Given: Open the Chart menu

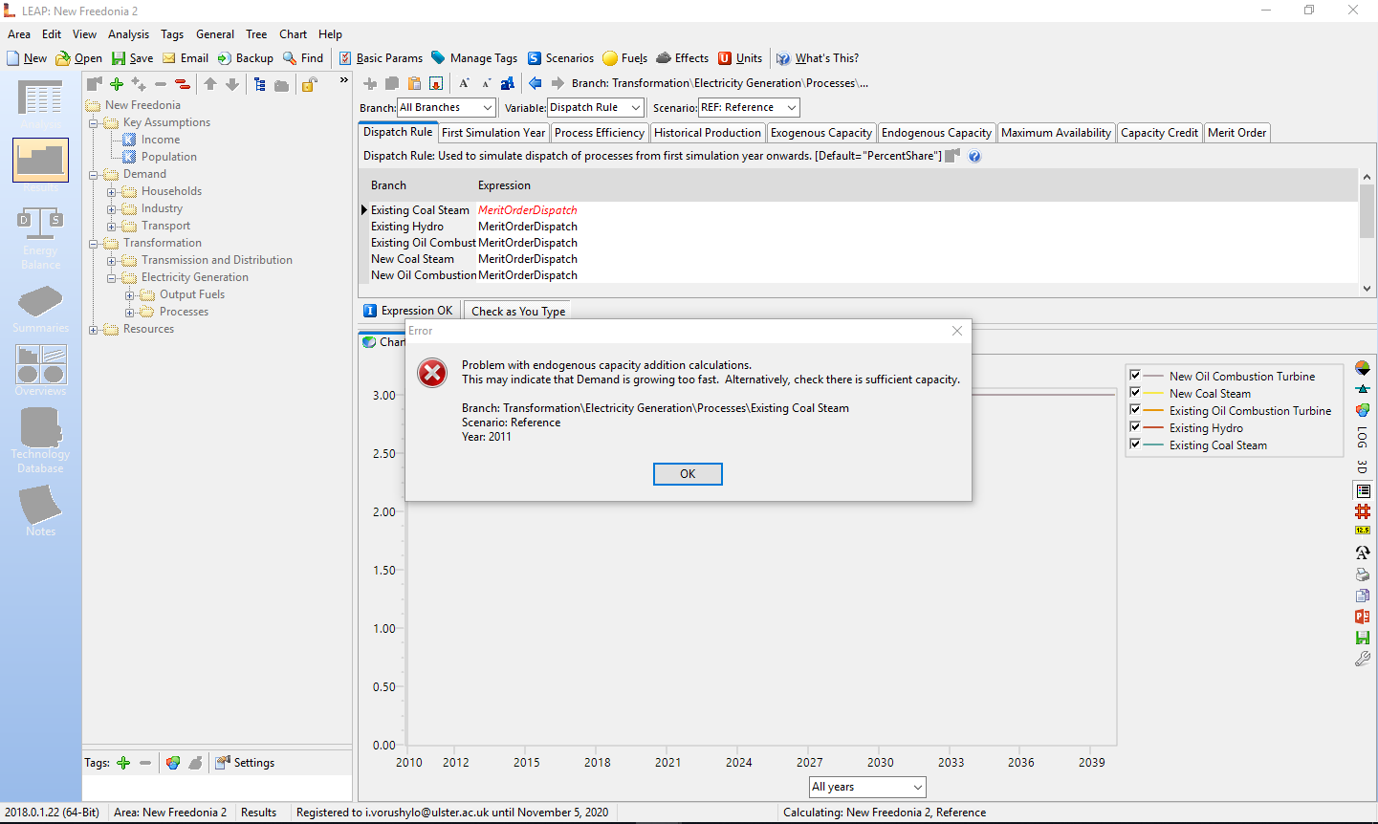Looking at the screenshot, I should point(293,34).
